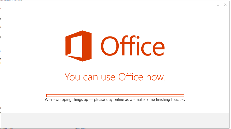
Task: Click the cut-off Language label behind window
Action: [6, 128]
